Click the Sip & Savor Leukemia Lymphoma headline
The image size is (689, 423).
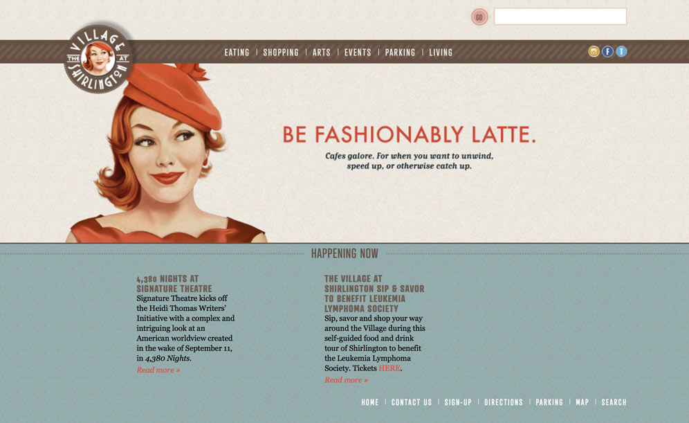click(x=374, y=294)
